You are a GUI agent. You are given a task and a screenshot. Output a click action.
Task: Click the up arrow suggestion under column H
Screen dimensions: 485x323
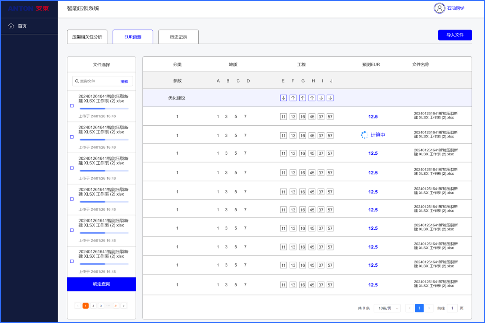tap(312, 98)
